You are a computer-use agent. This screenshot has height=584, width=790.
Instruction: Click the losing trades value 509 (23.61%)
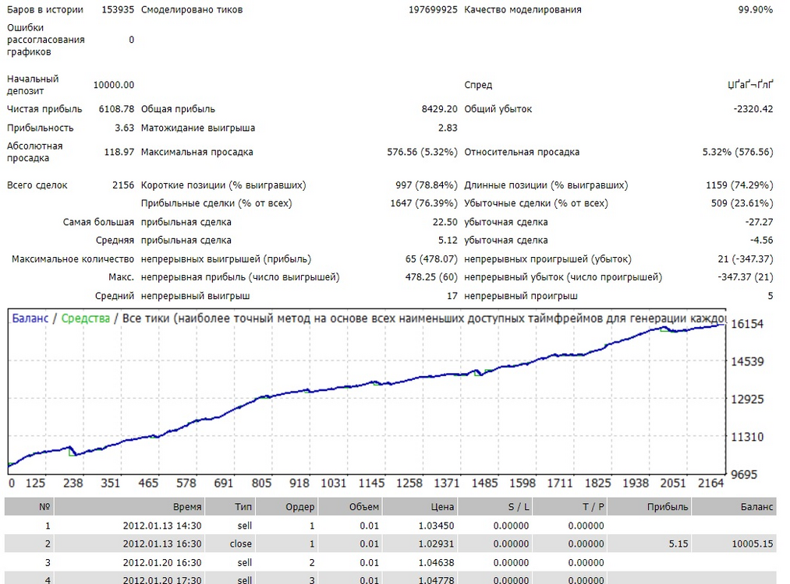(x=742, y=204)
